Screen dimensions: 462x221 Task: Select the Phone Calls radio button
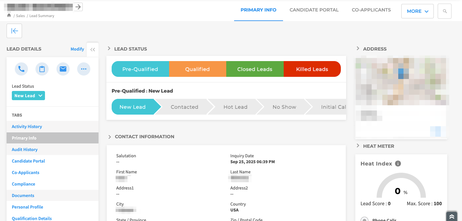pyautogui.click(x=364, y=220)
